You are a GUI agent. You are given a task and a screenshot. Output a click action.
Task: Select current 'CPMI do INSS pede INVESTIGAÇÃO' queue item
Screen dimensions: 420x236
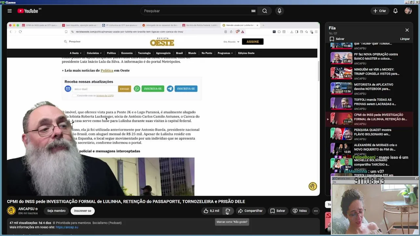coord(369,119)
